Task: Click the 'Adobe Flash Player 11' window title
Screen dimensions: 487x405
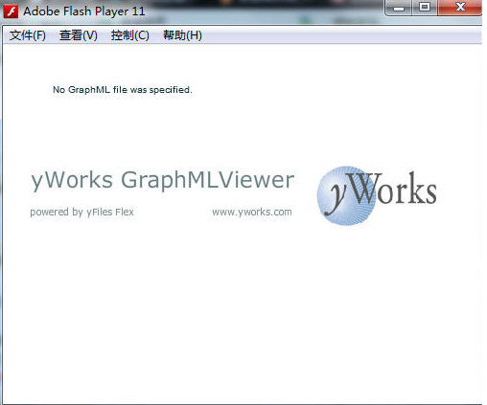Action: (84, 11)
